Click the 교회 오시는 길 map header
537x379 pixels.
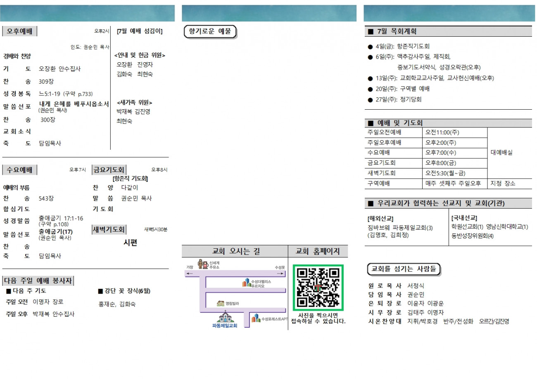235,251
